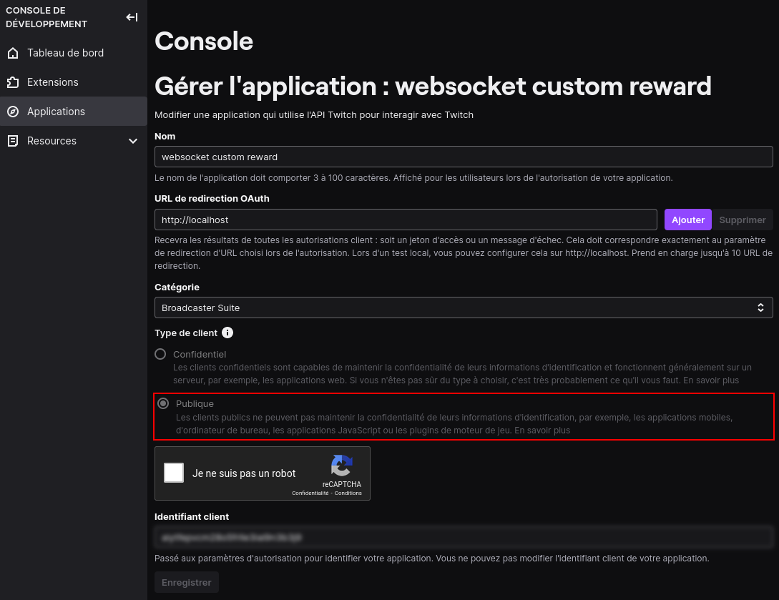Click the Tableau de bord home icon
The image size is (779, 600).
tap(13, 53)
